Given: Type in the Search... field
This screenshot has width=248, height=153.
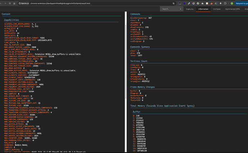Looking at the screenshot, I should pos(169,9).
